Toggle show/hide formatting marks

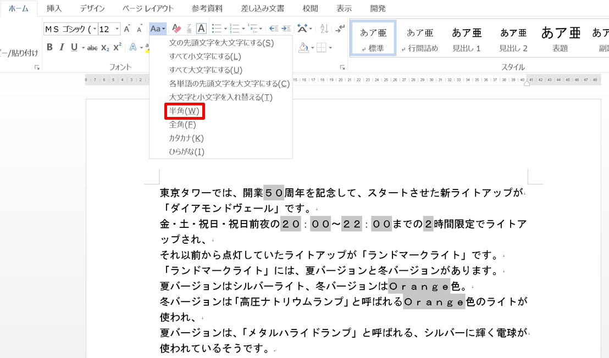(x=340, y=29)
